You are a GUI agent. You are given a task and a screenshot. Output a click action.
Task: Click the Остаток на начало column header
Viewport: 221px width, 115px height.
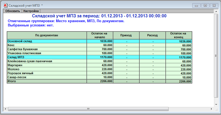(x=100, y=35)
